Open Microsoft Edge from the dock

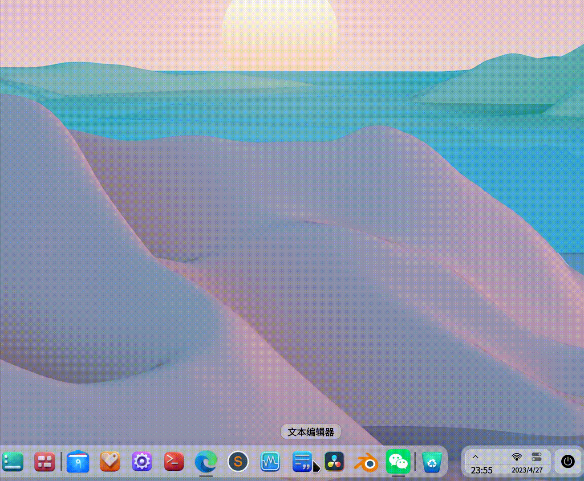tap(206, 462)
